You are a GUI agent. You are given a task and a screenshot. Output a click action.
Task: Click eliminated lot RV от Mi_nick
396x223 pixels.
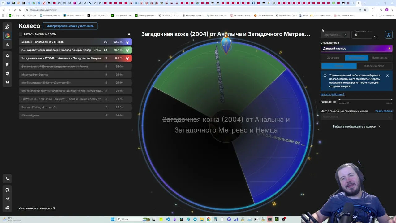[75, 116]
